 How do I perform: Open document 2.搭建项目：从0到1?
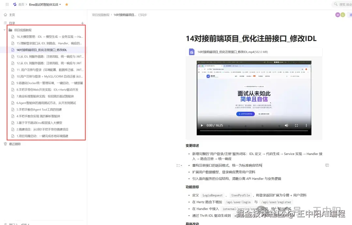[x=42, y=130]
